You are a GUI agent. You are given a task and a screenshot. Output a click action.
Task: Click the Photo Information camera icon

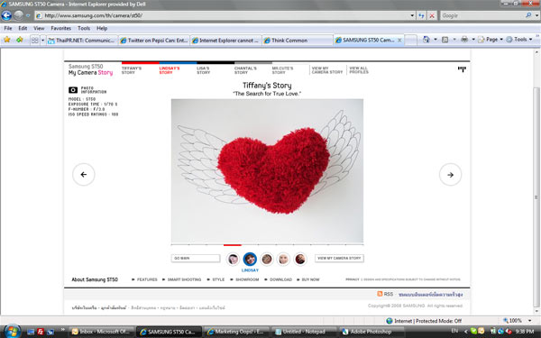coord(73,90)
